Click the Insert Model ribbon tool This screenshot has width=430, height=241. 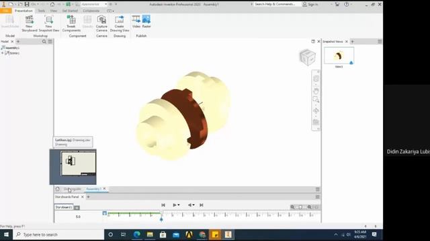(10, 21)
